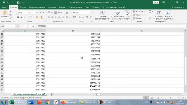Click the AutoSum sigma icon
187x105 pixels.
tap(150, 11)
